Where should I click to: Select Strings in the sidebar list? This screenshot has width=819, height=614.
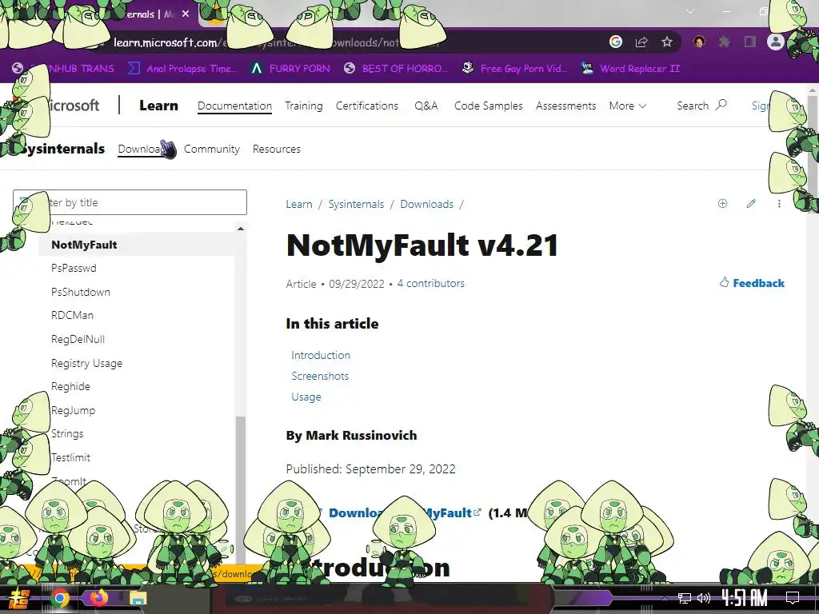pyautogui.click(x=67, y=433)
